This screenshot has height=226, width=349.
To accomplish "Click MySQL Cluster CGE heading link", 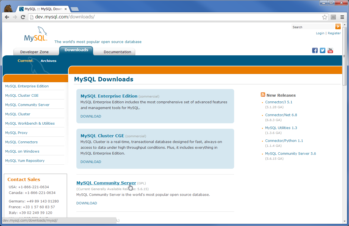I will tap(102, 136).
